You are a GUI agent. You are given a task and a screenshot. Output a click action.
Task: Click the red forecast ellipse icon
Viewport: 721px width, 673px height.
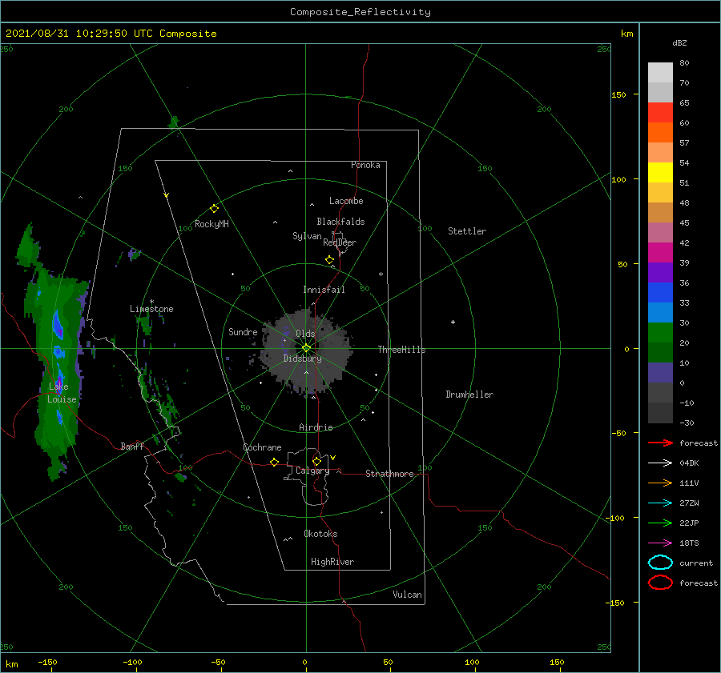coord(660,583)
